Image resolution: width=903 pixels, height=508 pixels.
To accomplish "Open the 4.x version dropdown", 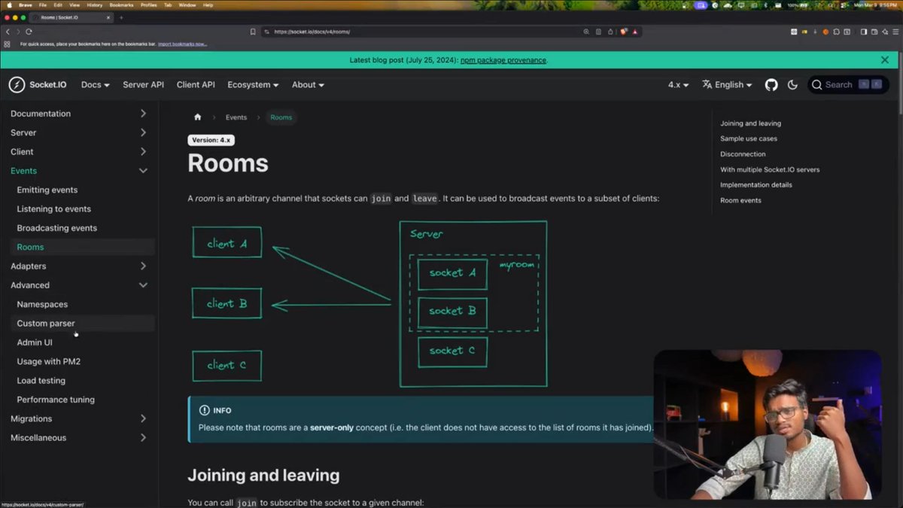I will pos(678,85).
